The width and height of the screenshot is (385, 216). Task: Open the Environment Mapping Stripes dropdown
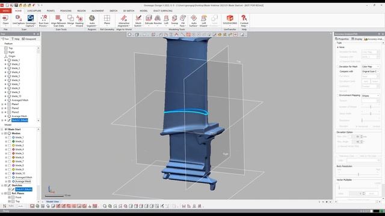(x=371, y=95)
